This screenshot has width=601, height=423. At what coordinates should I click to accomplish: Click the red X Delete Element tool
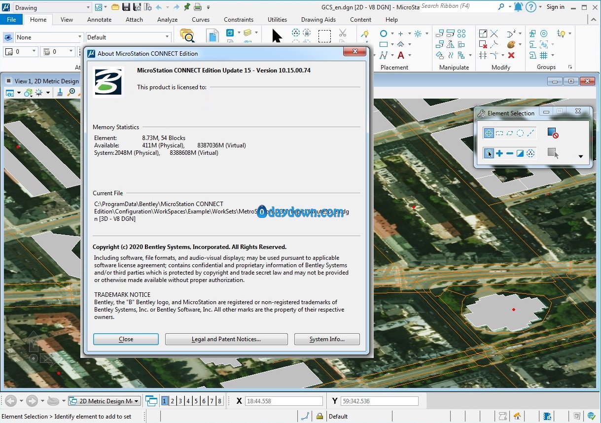tap(511, 55)
